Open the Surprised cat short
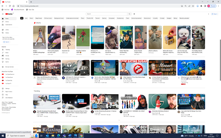Viewport: 221px width, 138px height. [x=69, y=37]
